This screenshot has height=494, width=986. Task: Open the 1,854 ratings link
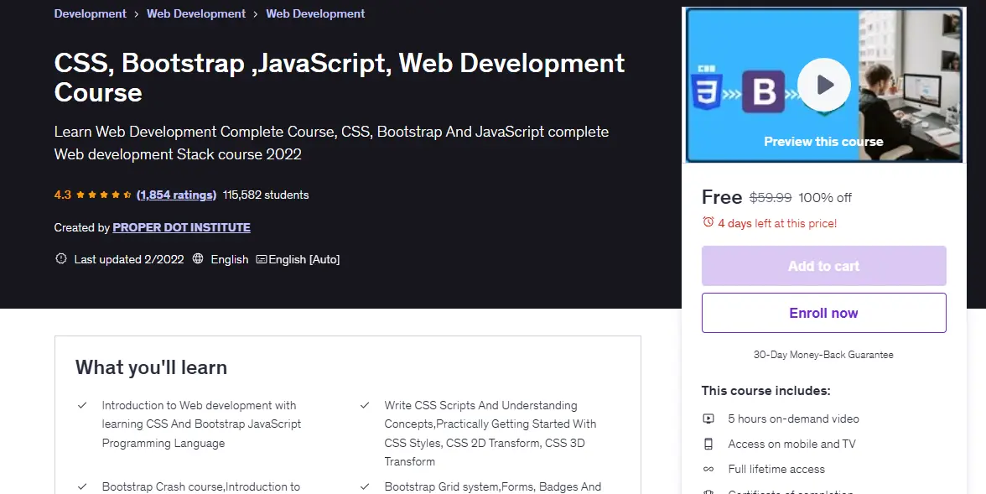tap(176, 195)
